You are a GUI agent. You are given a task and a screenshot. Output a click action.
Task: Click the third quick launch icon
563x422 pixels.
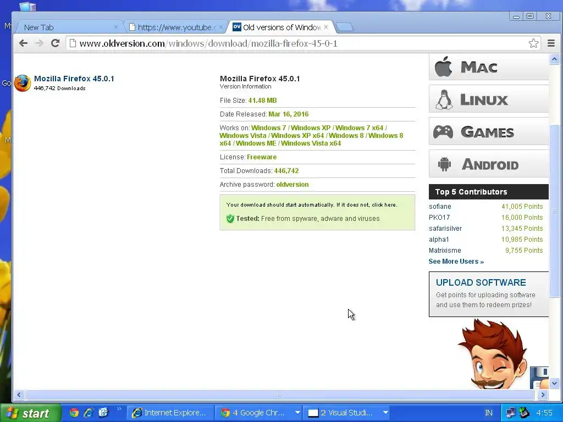click(x=103, y=413)
